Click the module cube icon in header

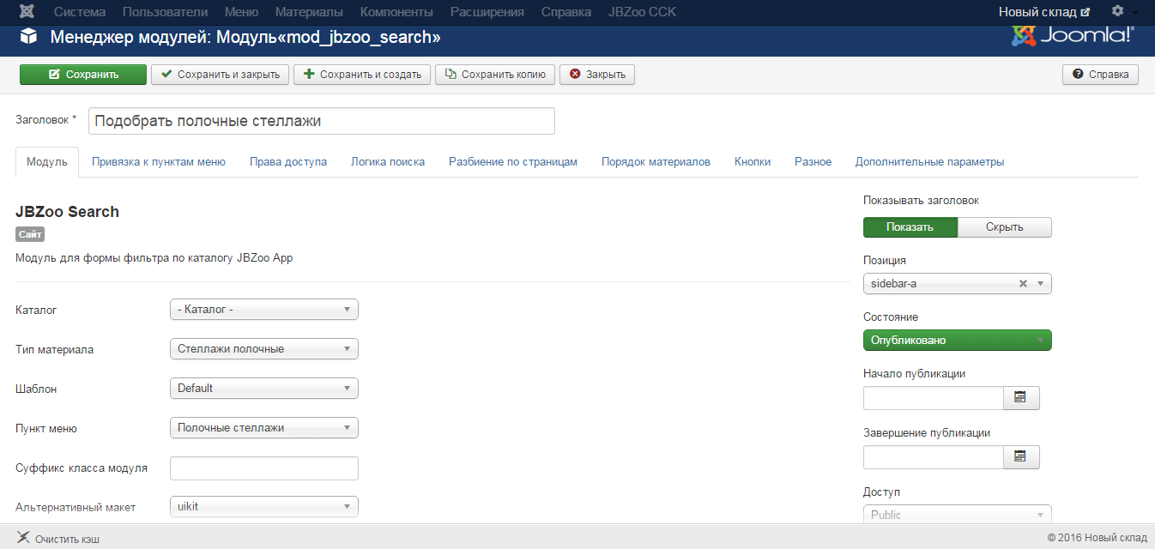pos(29,37)
